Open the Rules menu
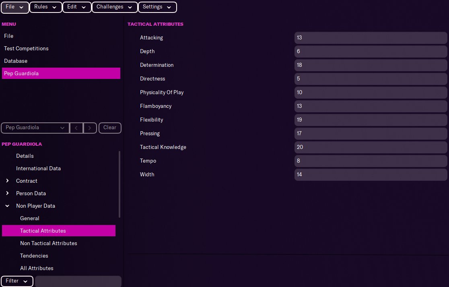The height and width of the screenshot is (287, 449). pos(46,7)
